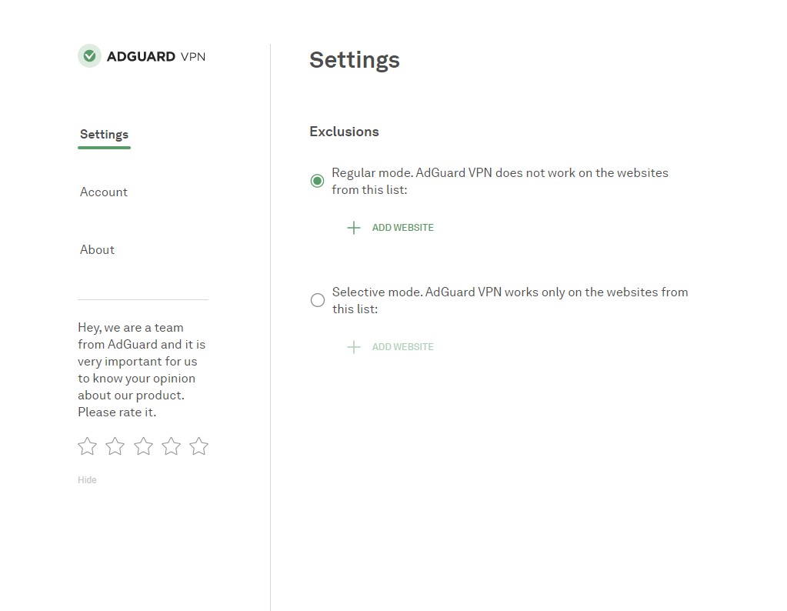Click the ADGUARD VPN wordmark
The height and width of the screenshot is (611, 787).
point(156,56)
